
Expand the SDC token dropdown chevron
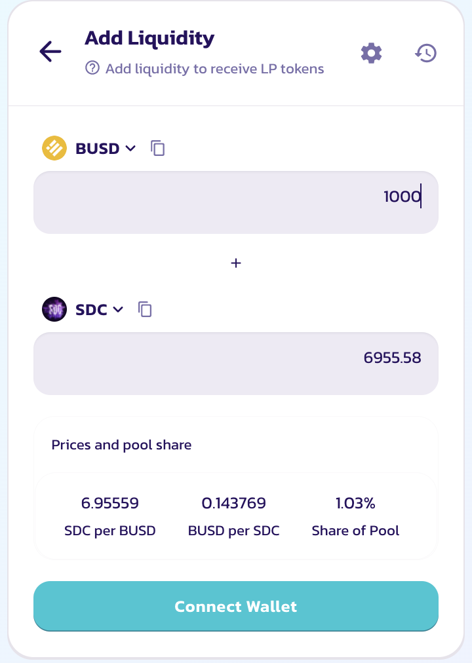(118, 309)
